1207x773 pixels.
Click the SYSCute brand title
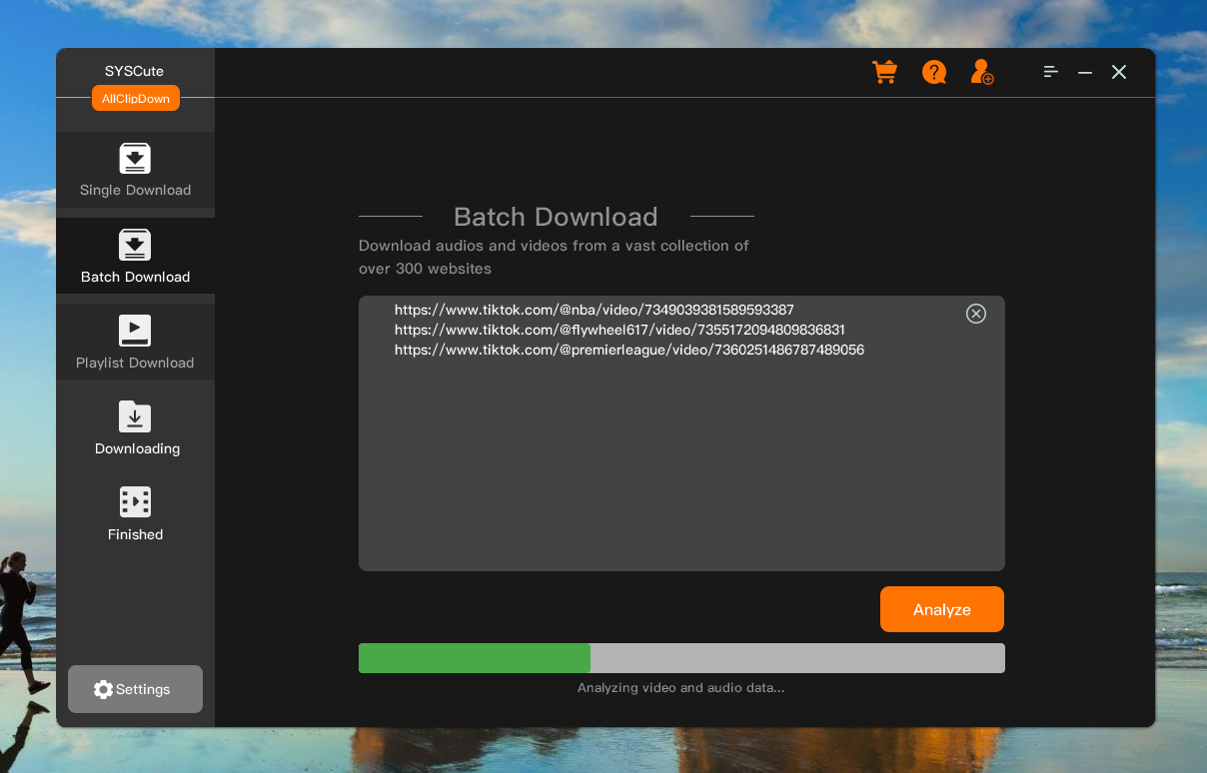[134, 71]
